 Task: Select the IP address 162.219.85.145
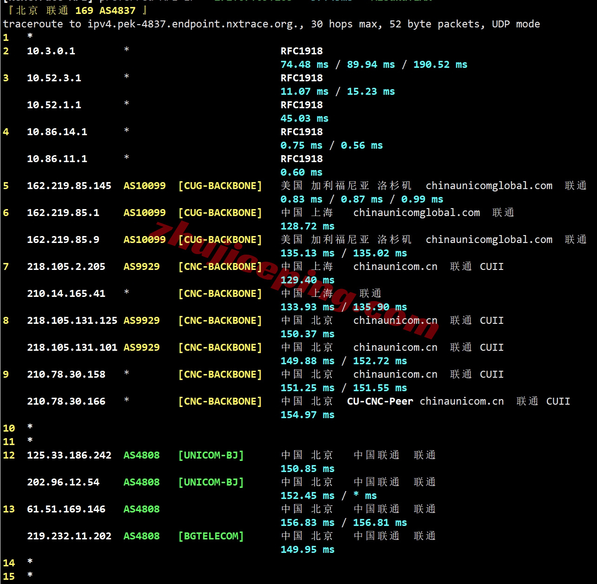[69, 186]
